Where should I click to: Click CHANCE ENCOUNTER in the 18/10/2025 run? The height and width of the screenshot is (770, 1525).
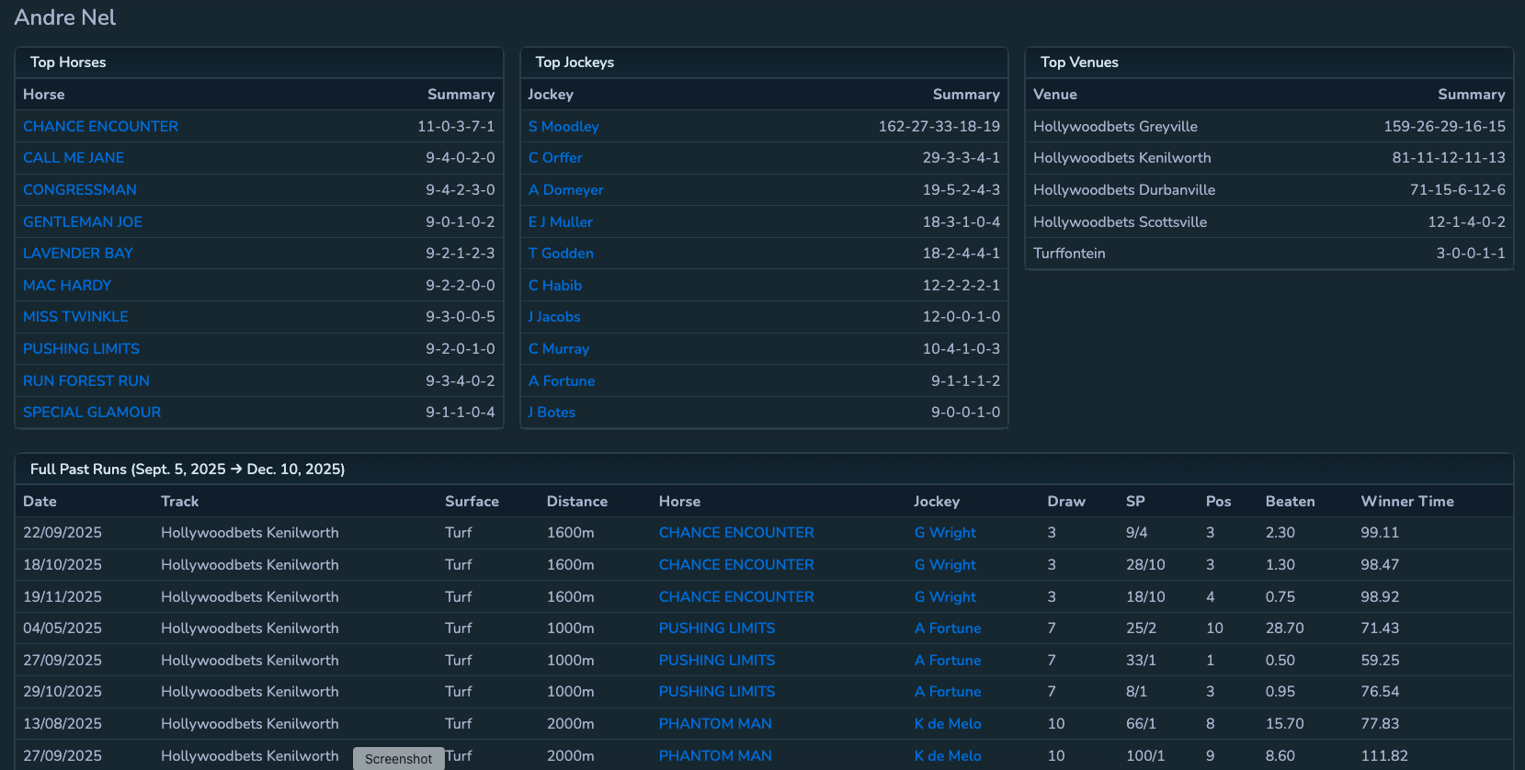736,564
